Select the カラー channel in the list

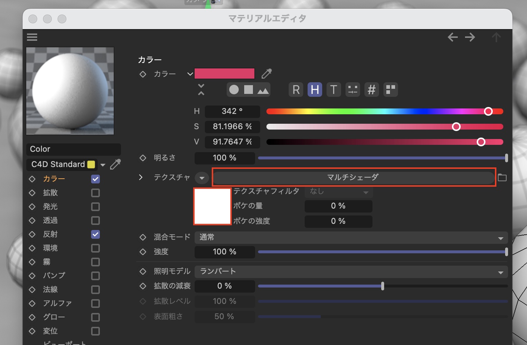(54, 179)
